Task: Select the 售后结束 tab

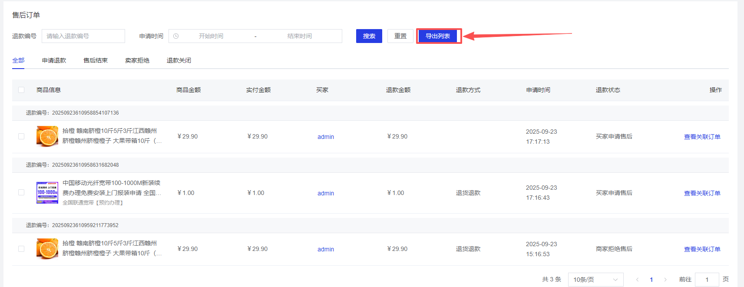Action: (96, 60)
